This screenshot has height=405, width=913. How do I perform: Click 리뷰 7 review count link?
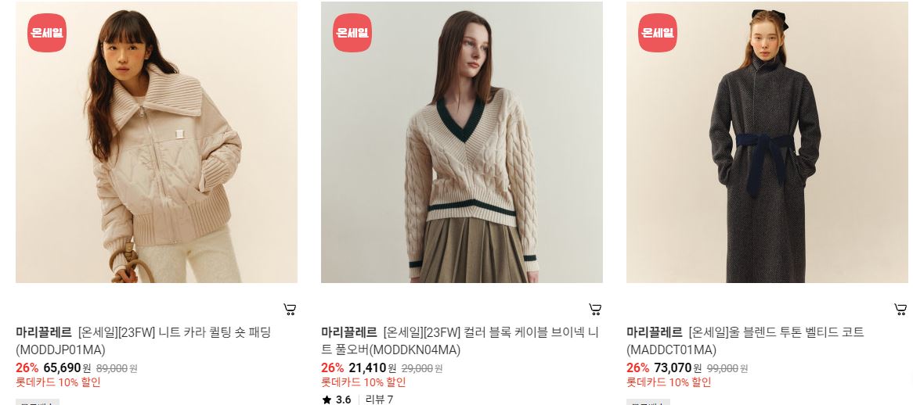pos(379,400)
